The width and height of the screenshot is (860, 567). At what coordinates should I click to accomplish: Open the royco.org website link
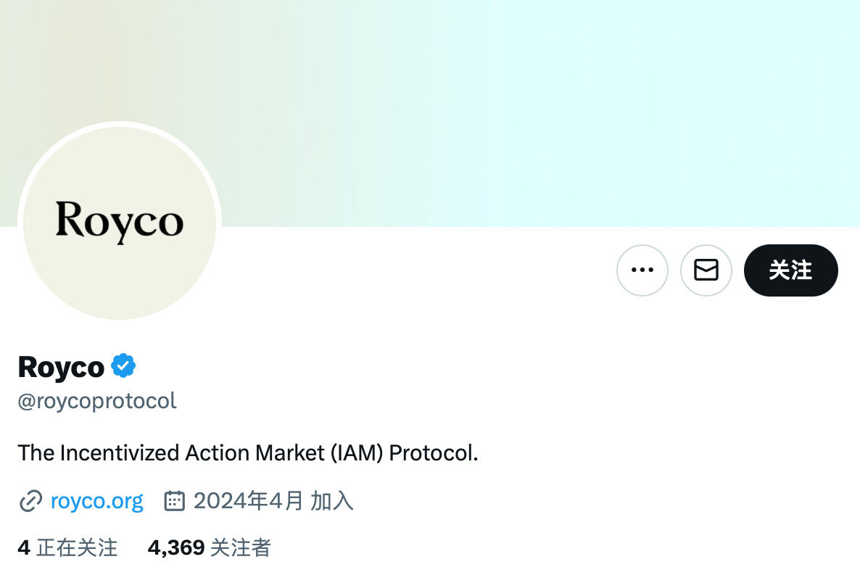(97, 501)
